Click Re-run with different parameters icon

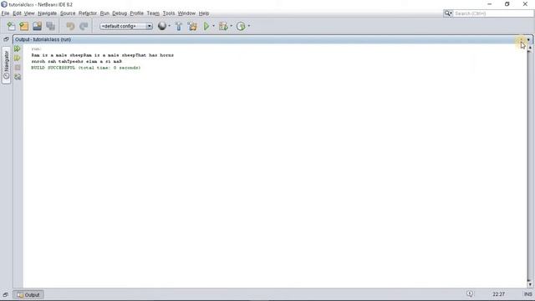coord(18,58)
